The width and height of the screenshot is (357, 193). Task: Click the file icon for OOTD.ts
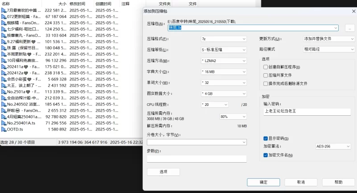[x=4, y=130]
